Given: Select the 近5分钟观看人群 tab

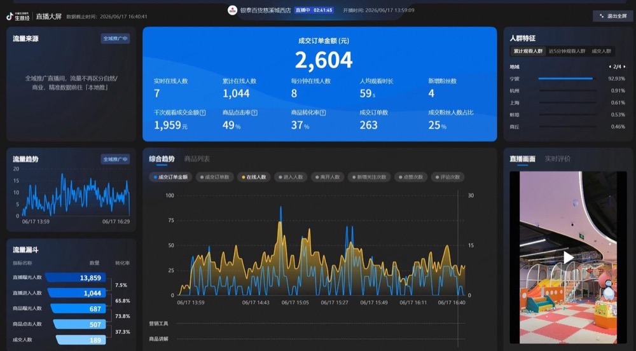Looking at the screenshot, I should point(567,51).
